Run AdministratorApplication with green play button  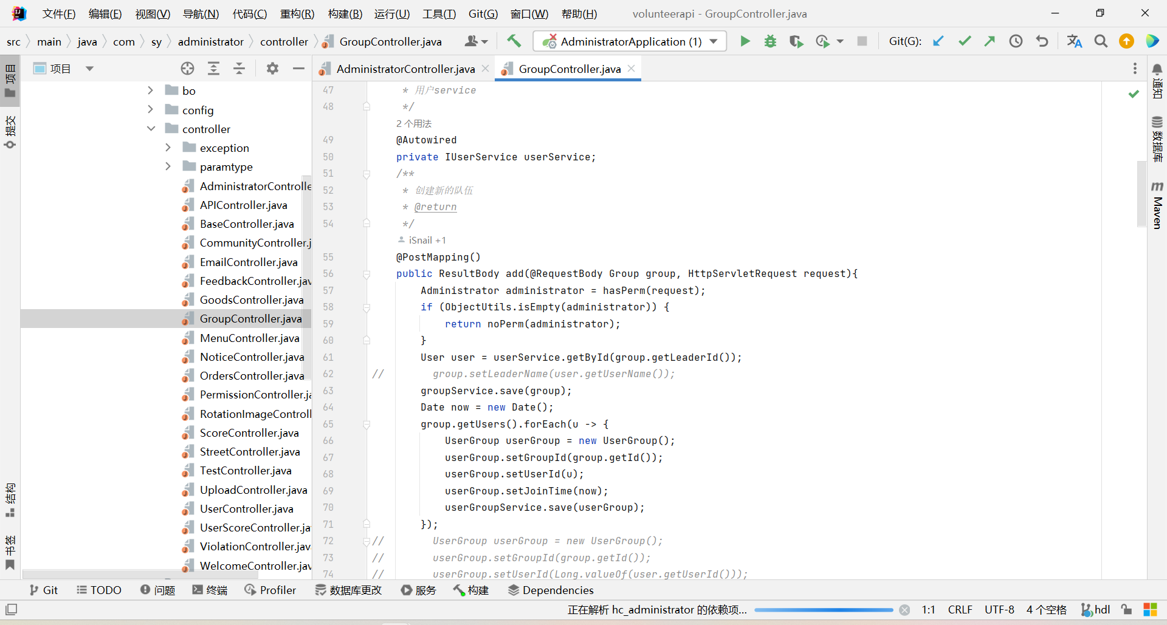point(745,41)
